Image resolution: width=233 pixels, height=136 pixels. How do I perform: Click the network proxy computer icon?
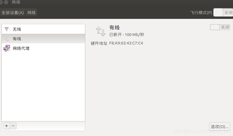(x=7, y=48)
